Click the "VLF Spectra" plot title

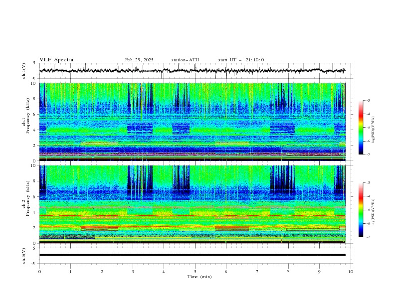[56, 60]
